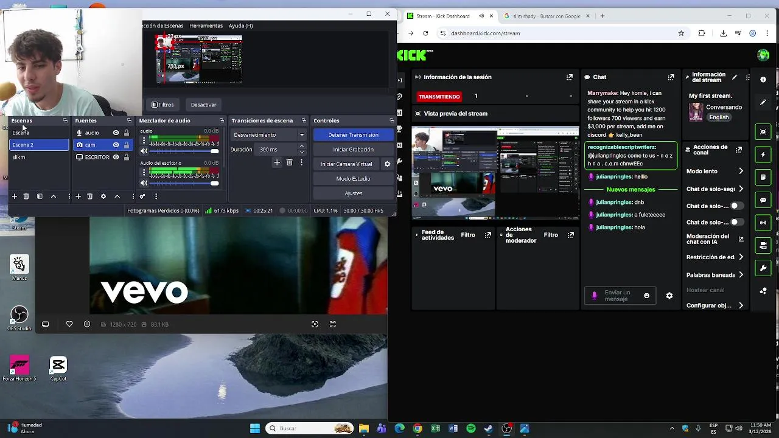Click the 'Iniciar Cámara Virtual' button
The width and height of the screenshot is (779, 438).
346,164
